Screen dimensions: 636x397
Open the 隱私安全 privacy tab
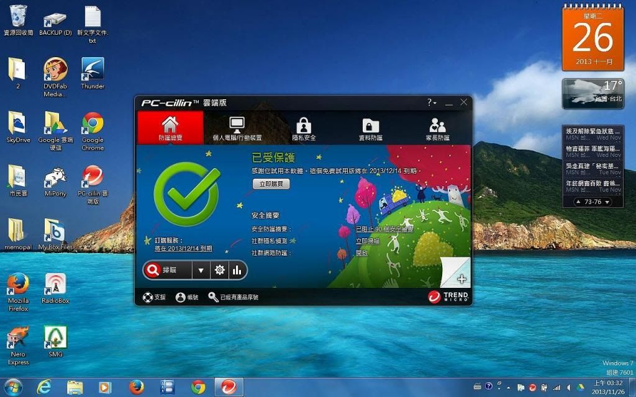[304, 128]
